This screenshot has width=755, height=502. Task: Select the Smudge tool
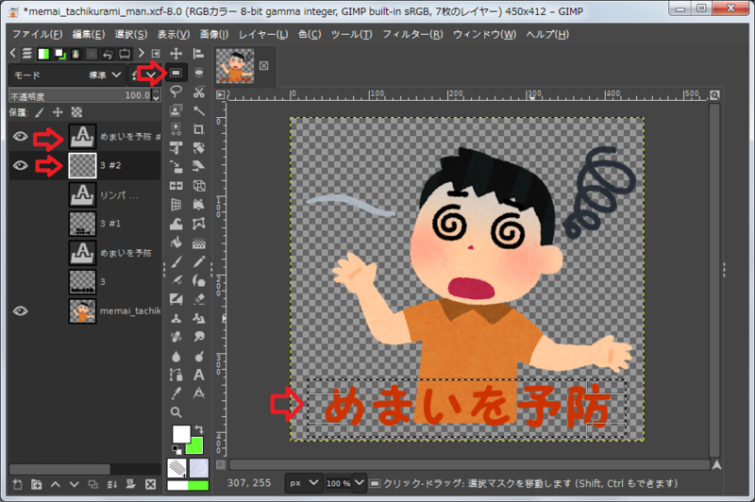198,337
